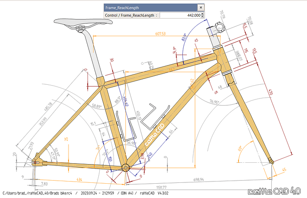This screenshot has height=198, width=307.
Task: Close the Frame_ReachLength dialog
Action: click(201, 8)
